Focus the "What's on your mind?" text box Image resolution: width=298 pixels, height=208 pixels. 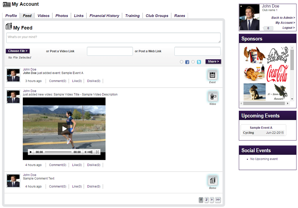pyautogui.click(x=113, y=38)
